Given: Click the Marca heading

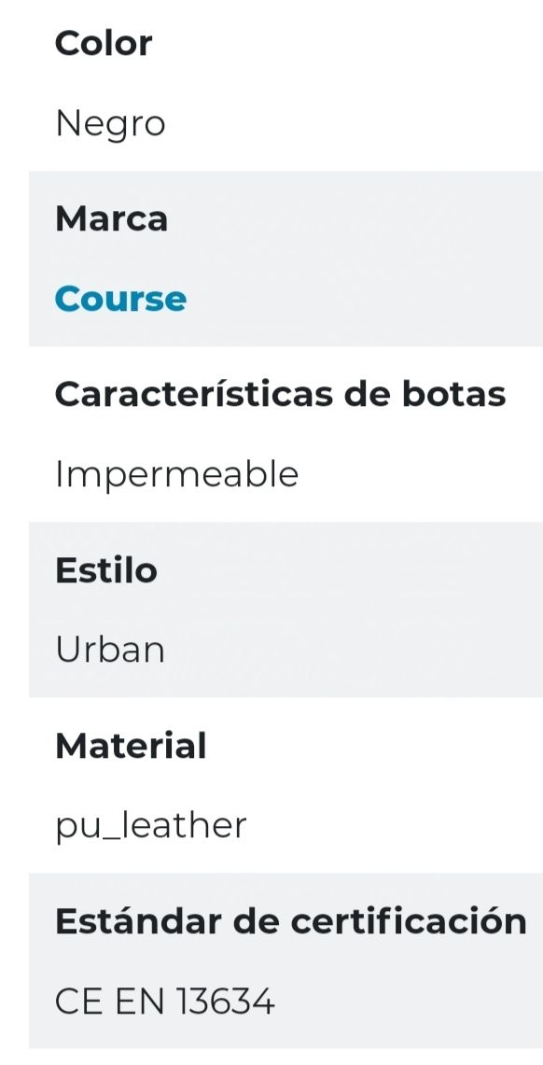Looking at the screenshot, I should (112, 217).
